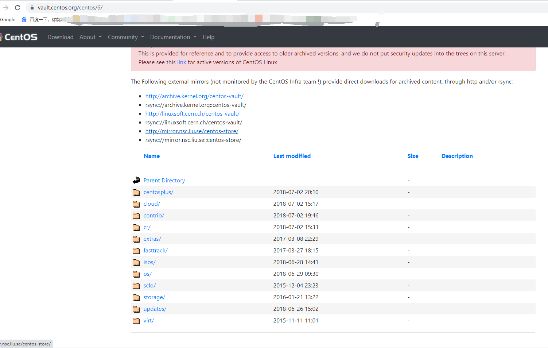548x348 pixels.
Task: Open the contrib/ directory link
Action: click(154, 215)
